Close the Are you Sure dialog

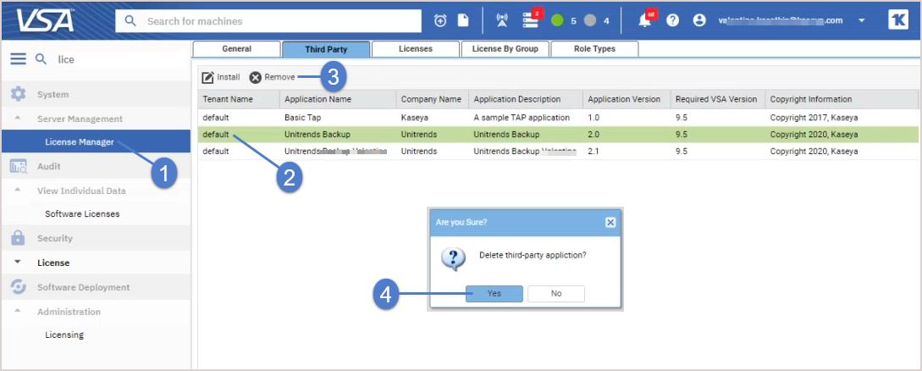pyautogui.click(x=610, y=222)
